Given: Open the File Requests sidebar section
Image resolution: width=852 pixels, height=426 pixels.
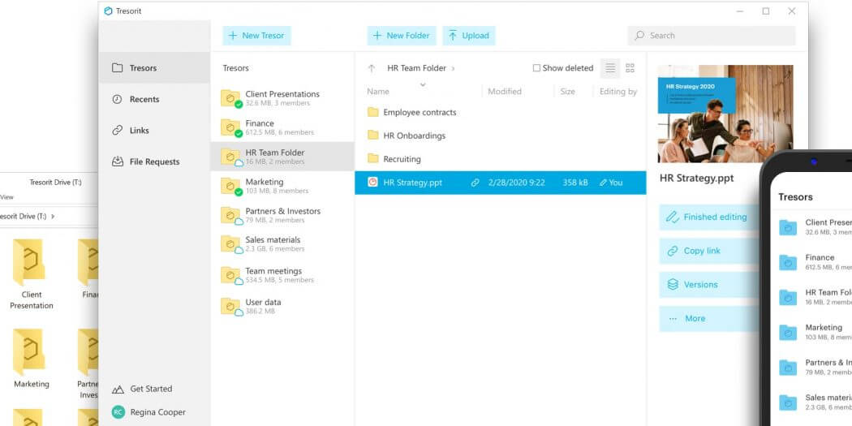Looking at the screenshot, I should tap(154, 162).
